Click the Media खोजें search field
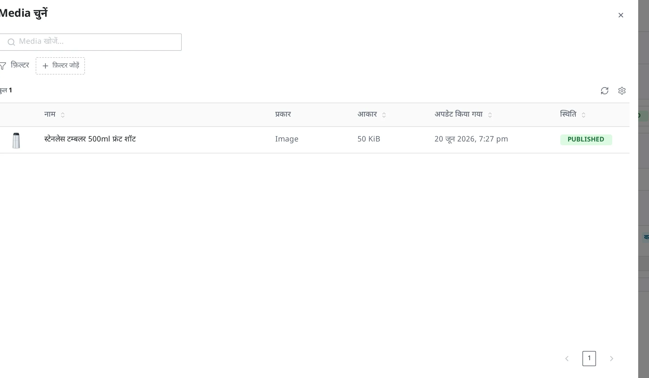 91,42
